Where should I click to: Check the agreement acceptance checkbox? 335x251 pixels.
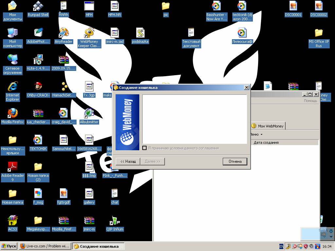pyautogui.click(x=145, y=148)
